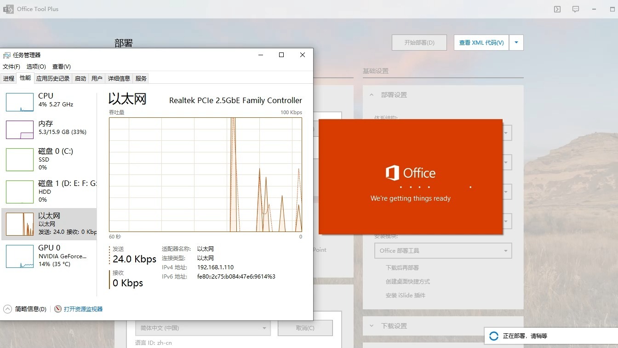Click the 基础设置 heading
Image resolution: width=618 pixels, height=348 pixels.
pos(376,71)
